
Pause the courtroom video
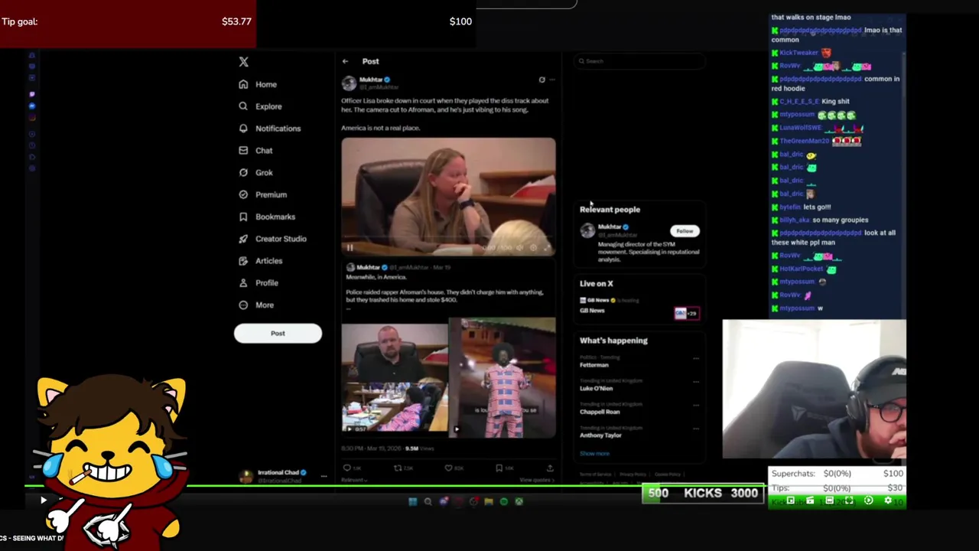point(350,247)
